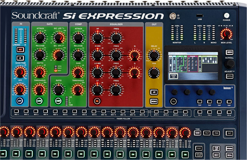The width and height of the screenshot is (247, 160).
Task: Hit the CLR button
Action: [x=199, y=148]
